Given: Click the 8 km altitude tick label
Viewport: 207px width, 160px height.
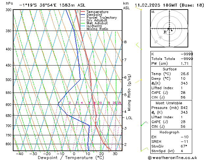Looking at the screenshot, I should [125, 42].
